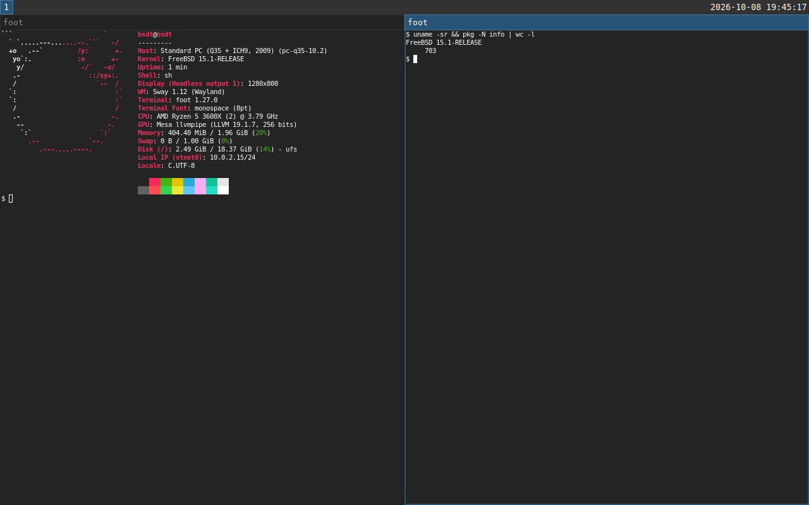Click the "Display (Headless output 1)" line
The width and height of the screenshot is (809, 505).
click(x=208, y=84)
